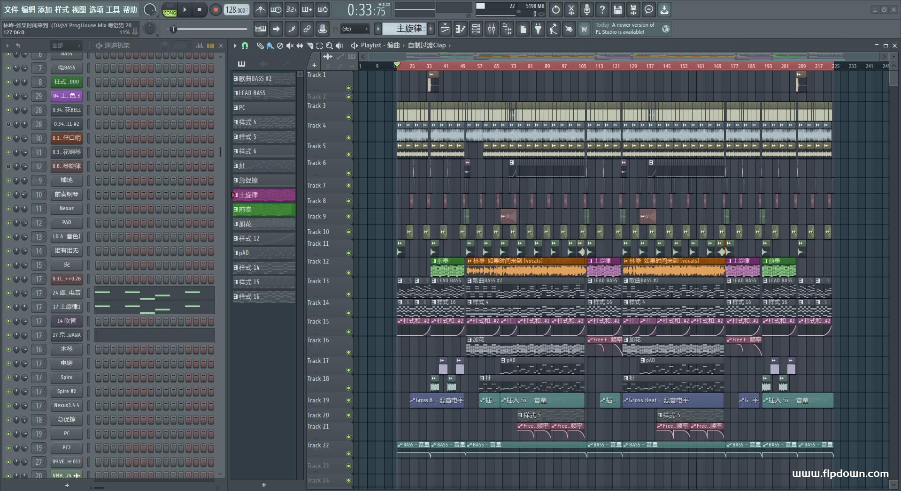The height and width of the screenshot is (491, 901).
Task: Open the 全部 channel filter dropdown
Action: 66,45
